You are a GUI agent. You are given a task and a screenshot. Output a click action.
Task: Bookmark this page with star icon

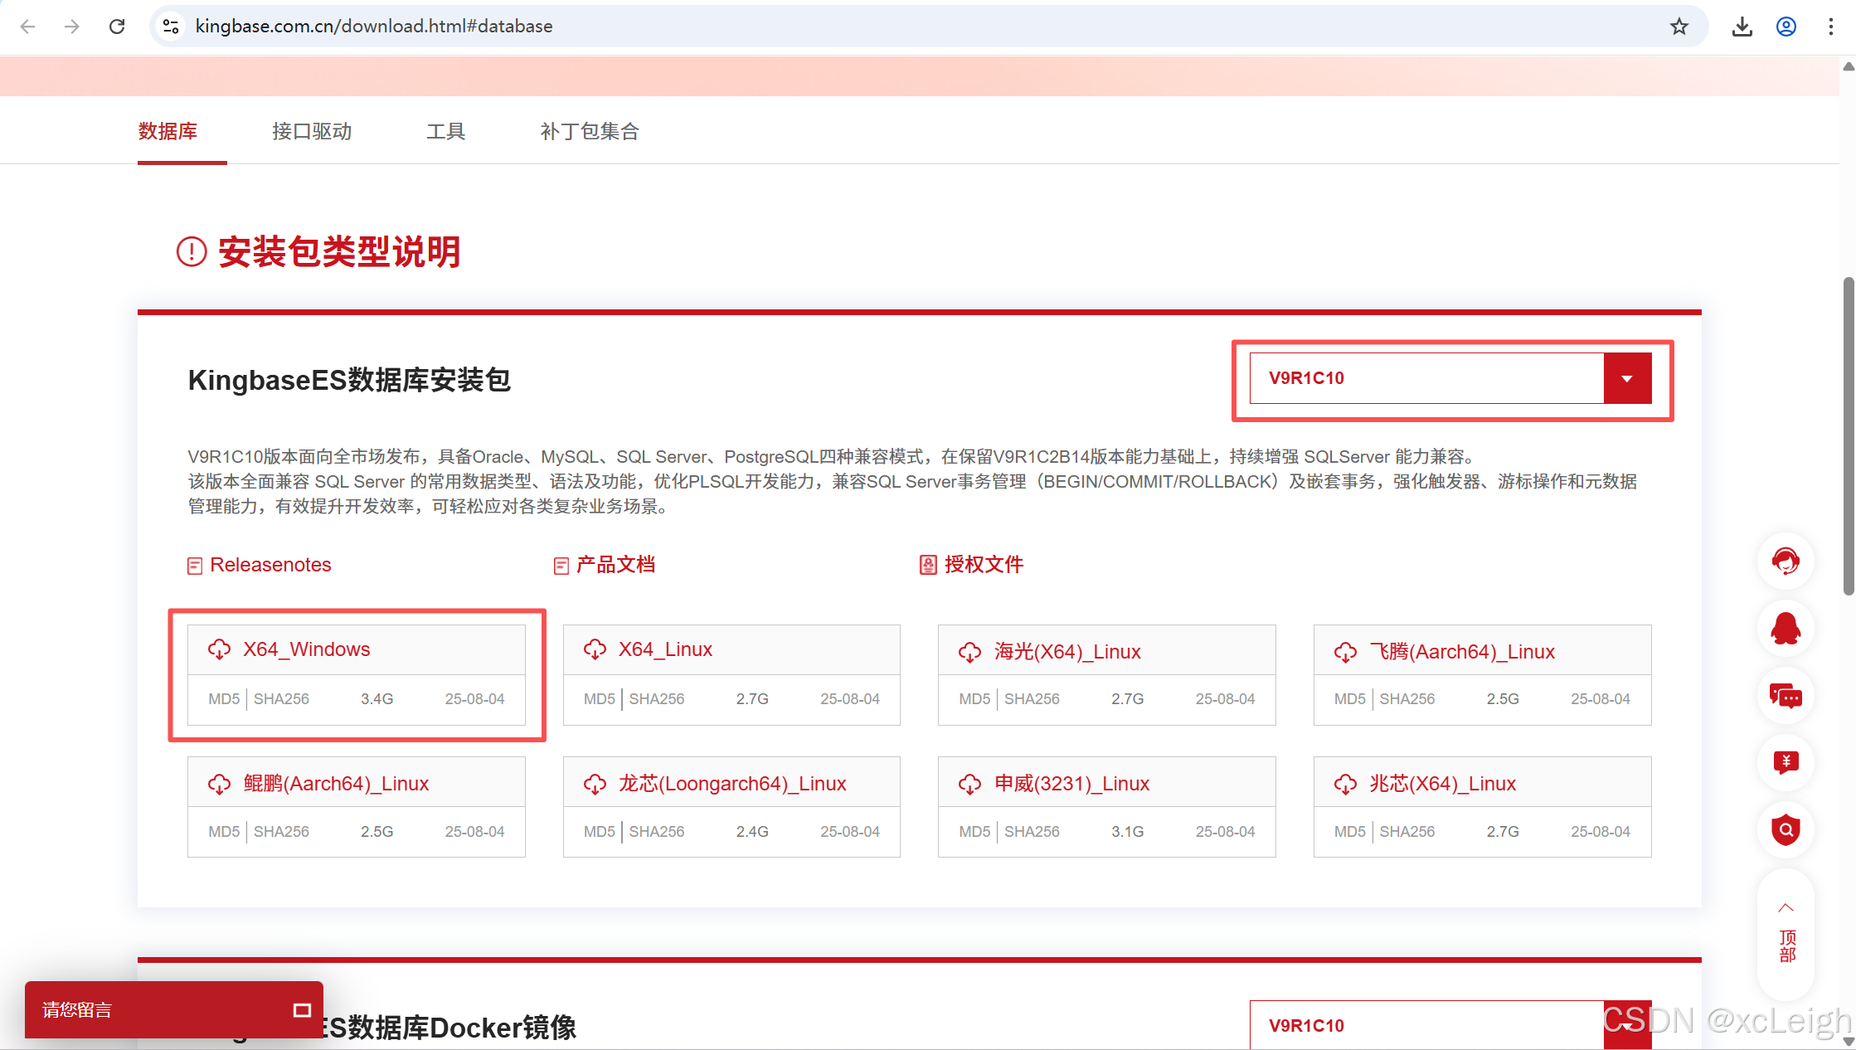pos(1679,27)
